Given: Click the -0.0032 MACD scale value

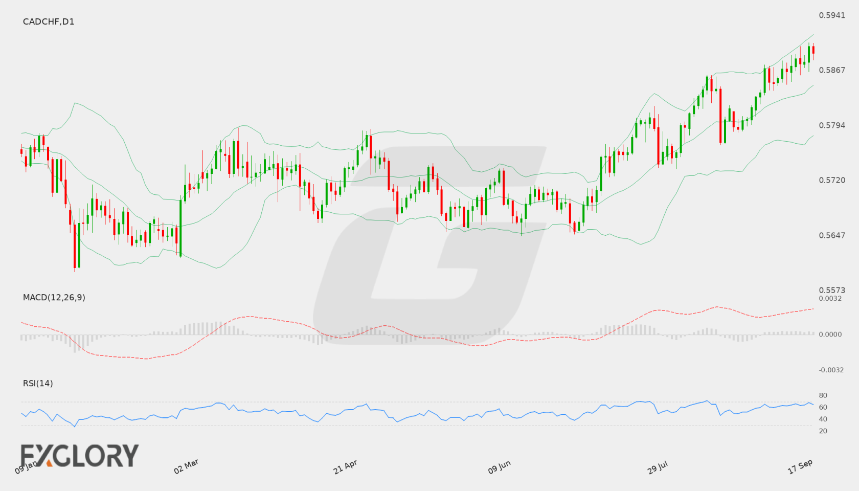Looking at the screenshot, I should [x=831, y=370].
